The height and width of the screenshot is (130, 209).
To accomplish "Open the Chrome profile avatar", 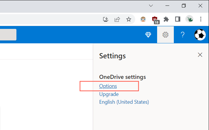I will [x=189, y=19].
